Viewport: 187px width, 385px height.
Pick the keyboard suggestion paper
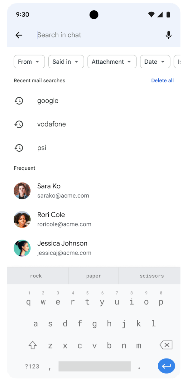93,276
